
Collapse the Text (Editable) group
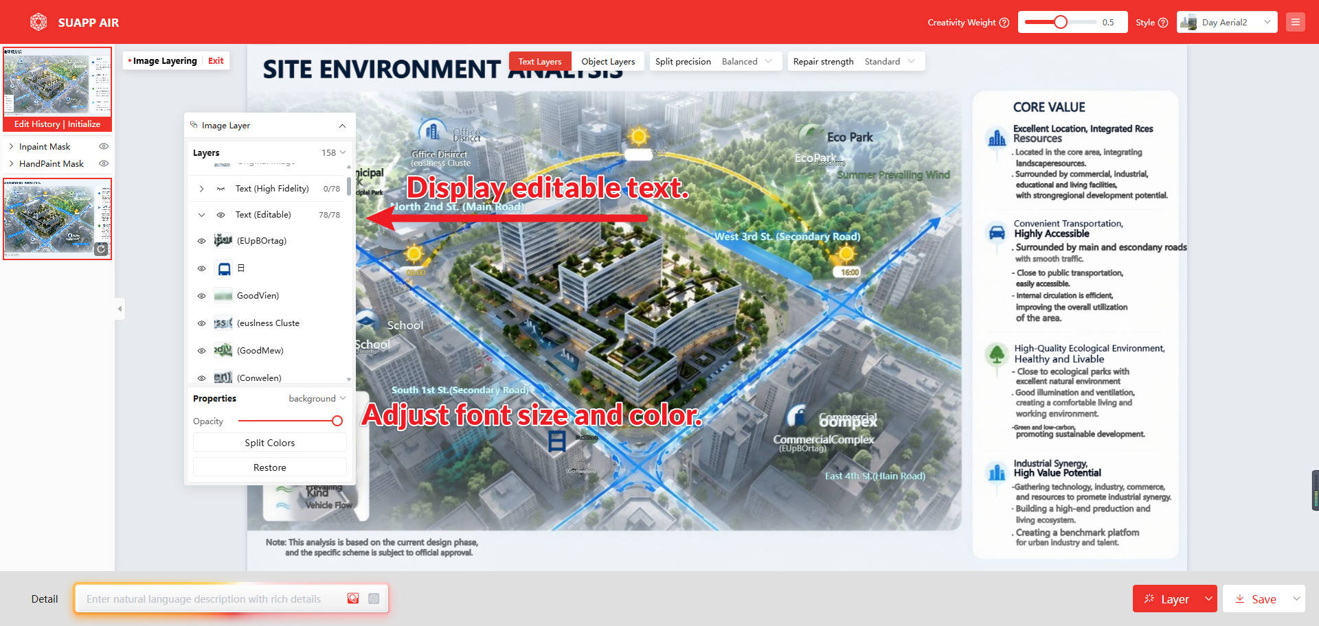tap(201, 215)
